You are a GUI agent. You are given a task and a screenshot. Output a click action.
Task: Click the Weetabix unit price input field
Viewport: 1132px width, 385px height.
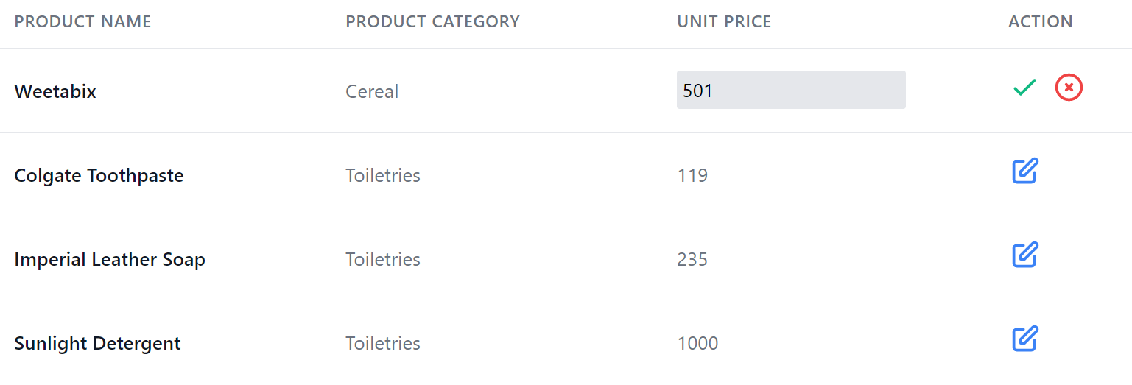tap(790, 91)
